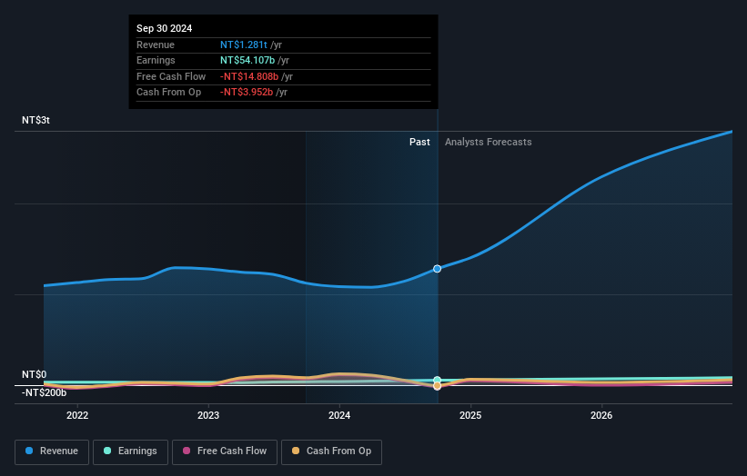Click the Free Cash Flow label in tooltip
747x476 pixels.
(171, 76)
